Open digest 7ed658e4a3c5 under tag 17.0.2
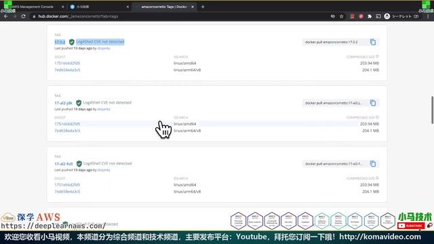The height and width of the screenshot is (244, 434). [67, 70]
